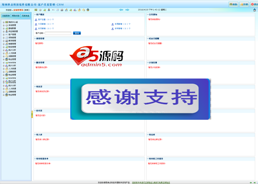This screenshot has width=258, height=184.
Task: Click the human resources toolbar icon
Action: tap(79, 10)
